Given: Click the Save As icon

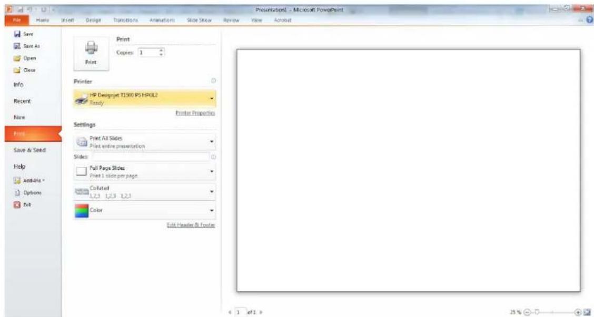Looking at the screenshot, I should coord(17,46).
